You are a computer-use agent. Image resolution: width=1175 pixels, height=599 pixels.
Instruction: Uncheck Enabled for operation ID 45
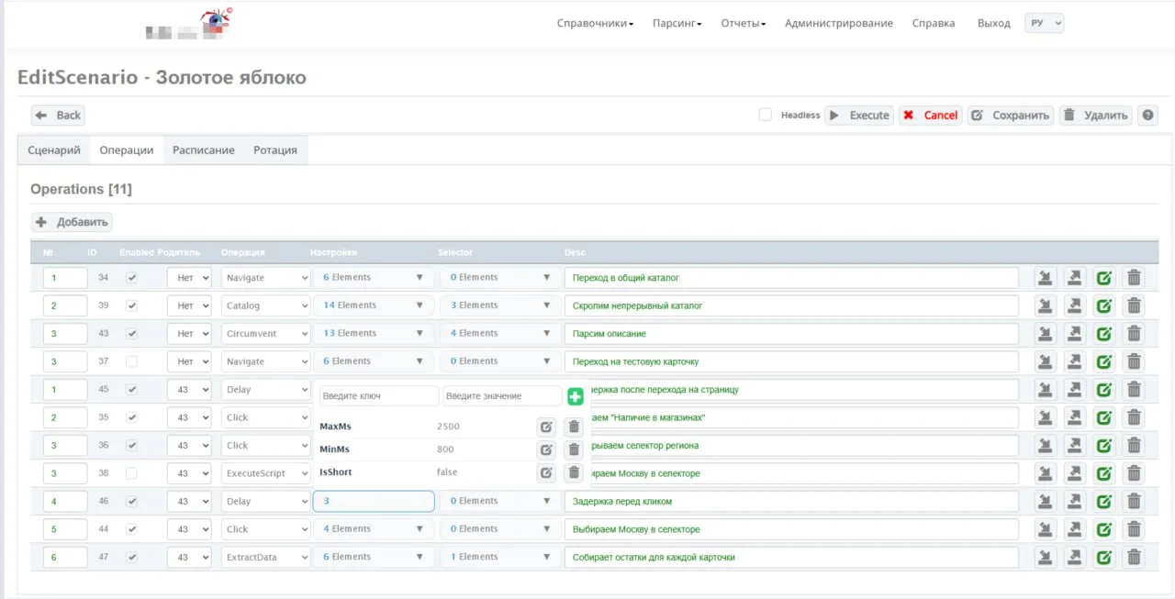[131, 389]
